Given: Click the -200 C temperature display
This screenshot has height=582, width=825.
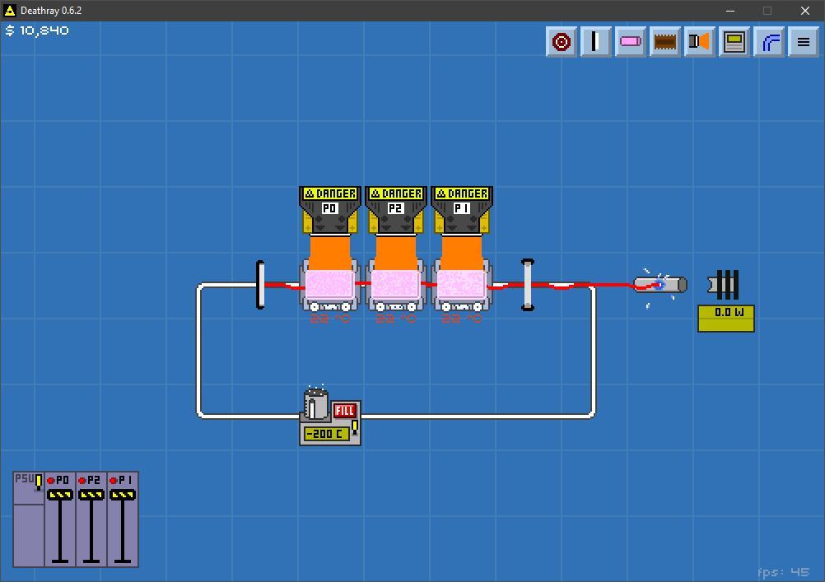Looking at the screenshot, I should click(325, 434).
